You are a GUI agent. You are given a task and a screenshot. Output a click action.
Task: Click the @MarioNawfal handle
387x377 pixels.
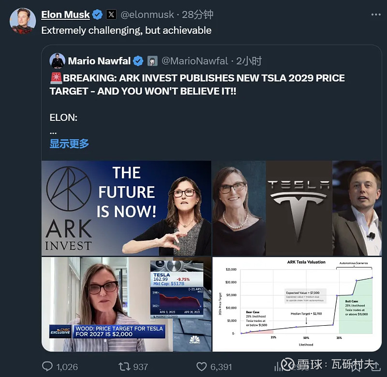click(x=194, y=61)
